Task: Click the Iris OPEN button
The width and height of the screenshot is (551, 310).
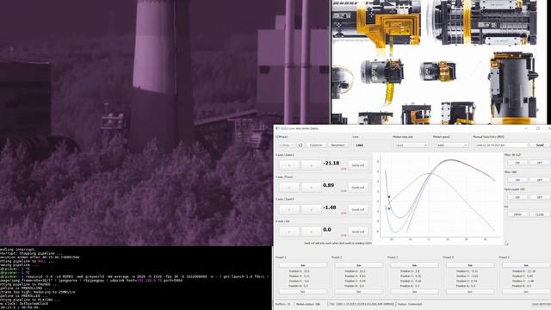Action: (x=517, y=214)
